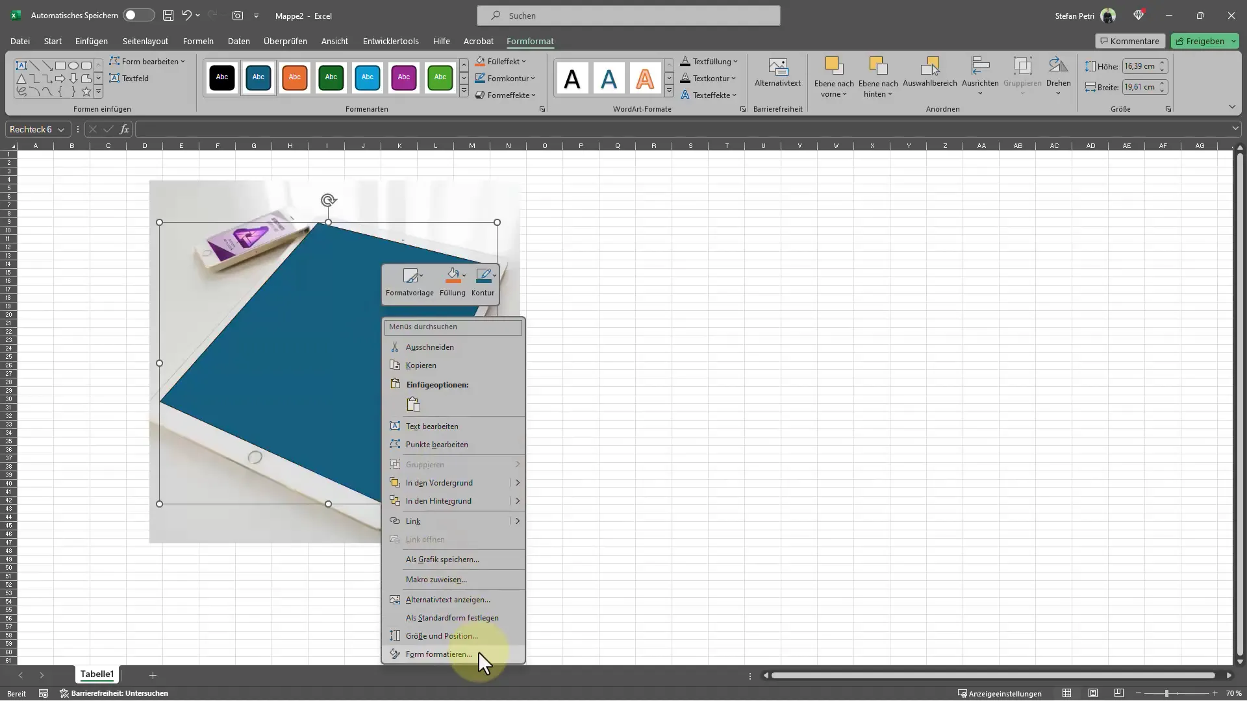Image resolution: width=1247 pixels, height=701 pixels.
Task: Switch to the Einfügen ribbon tab
Action: (x=92, y=41)
